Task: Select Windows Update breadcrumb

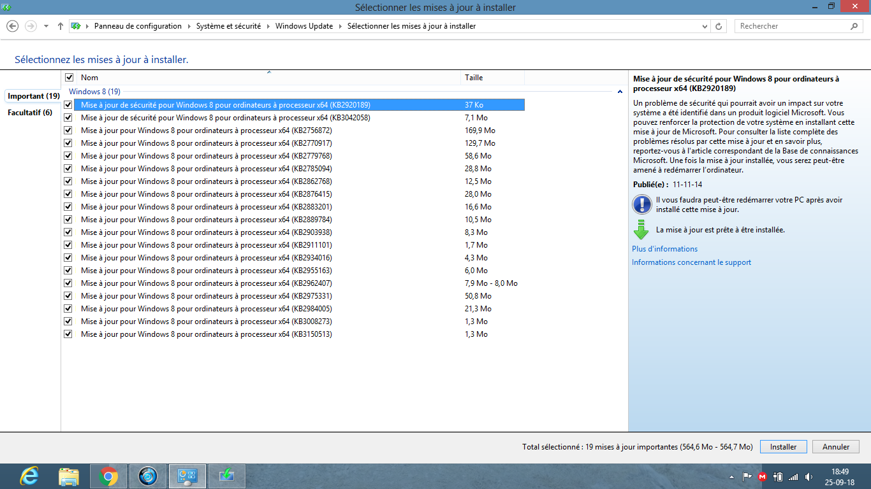Action: click(x=304, y=26)
